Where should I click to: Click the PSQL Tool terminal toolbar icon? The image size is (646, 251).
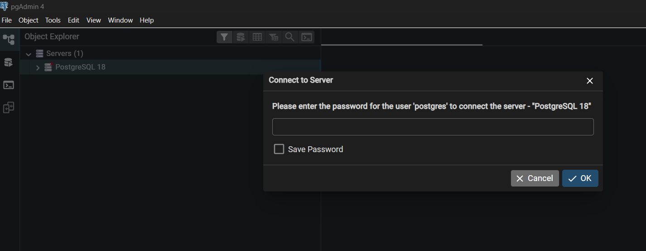pos(307,37)
